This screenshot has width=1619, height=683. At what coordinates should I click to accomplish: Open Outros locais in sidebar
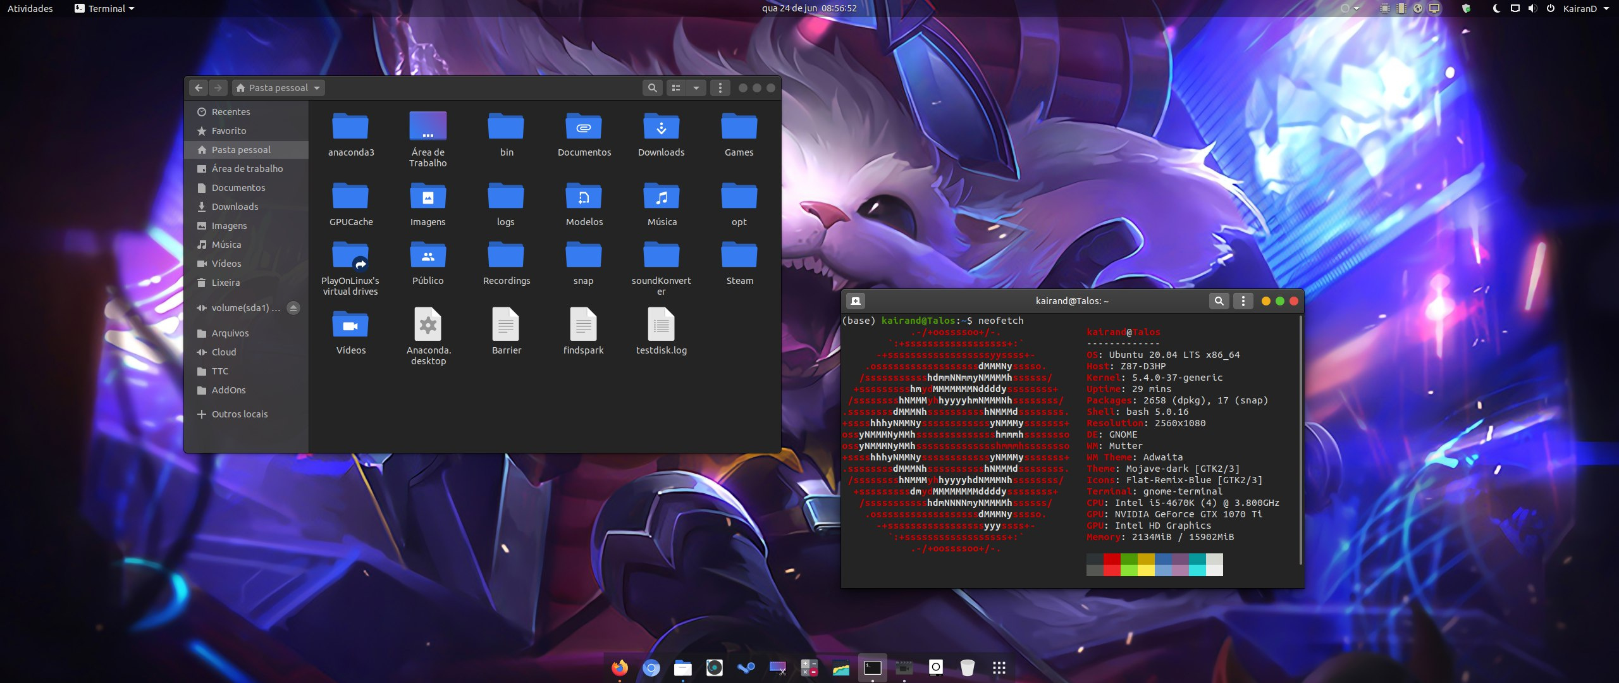click(239, 414)
